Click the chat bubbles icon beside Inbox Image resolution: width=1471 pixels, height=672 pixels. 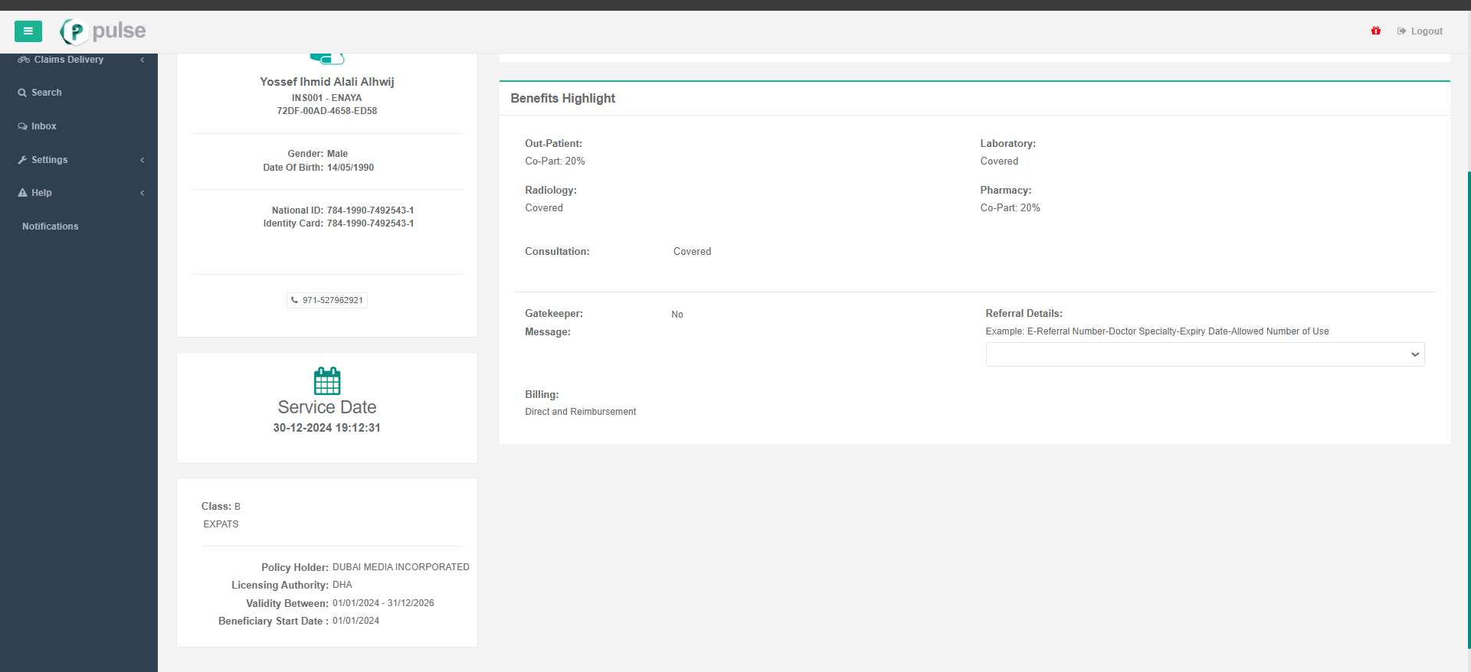click(22, 126)
